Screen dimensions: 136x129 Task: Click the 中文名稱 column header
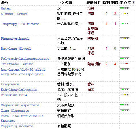[x=65, y=3]
